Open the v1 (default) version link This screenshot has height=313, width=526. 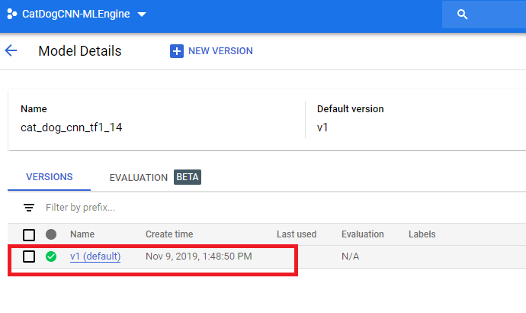pyautogui.click(x=95, y=257)
